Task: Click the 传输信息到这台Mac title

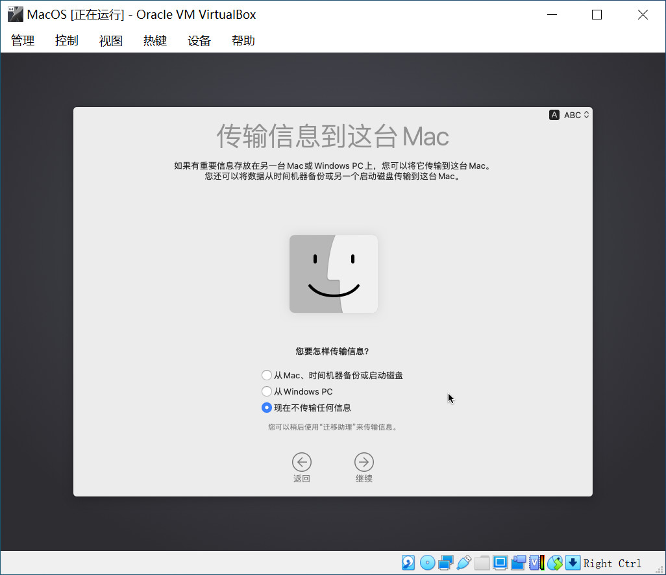Action: click(332, 136)
